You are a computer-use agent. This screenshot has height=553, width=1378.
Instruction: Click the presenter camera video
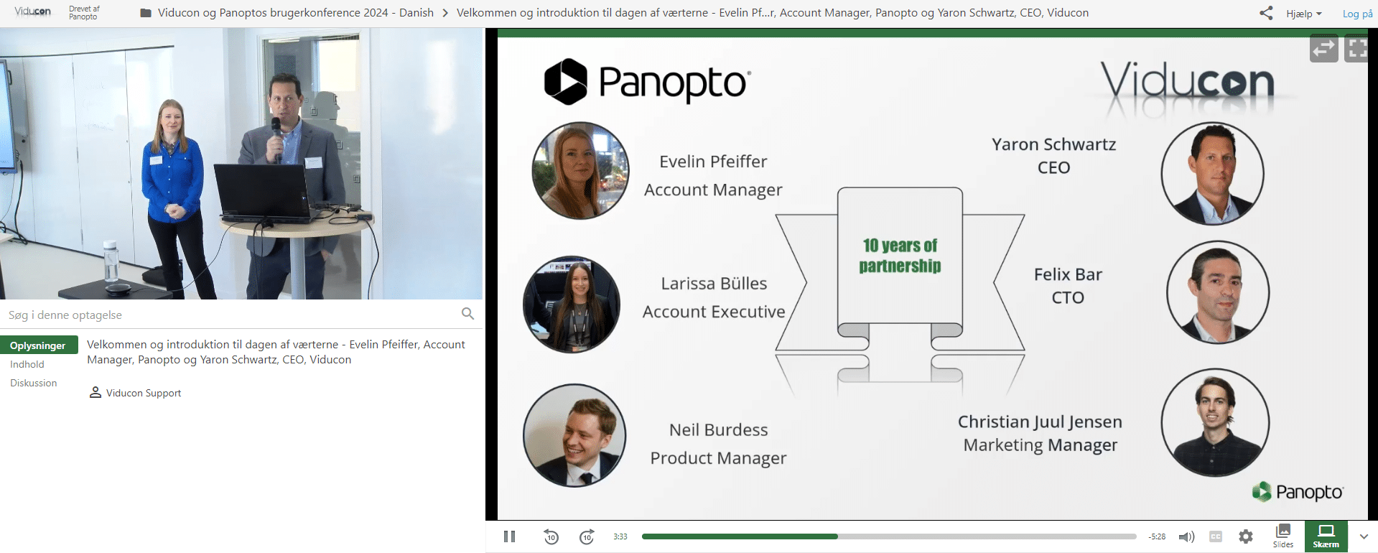241,164
